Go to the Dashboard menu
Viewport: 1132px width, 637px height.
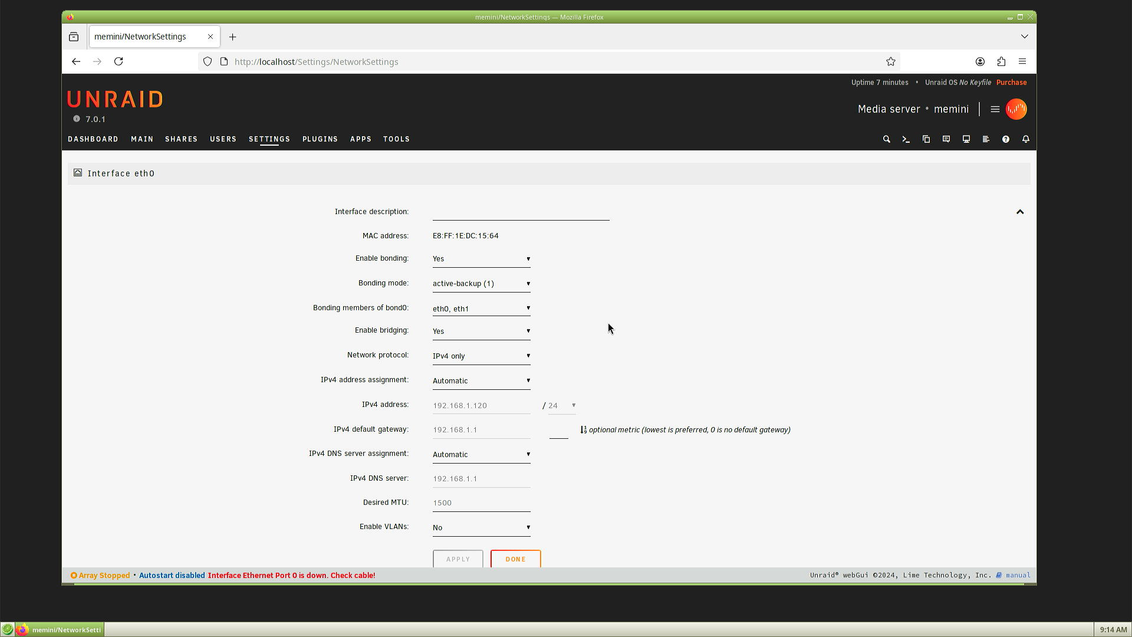pos(93,139)
